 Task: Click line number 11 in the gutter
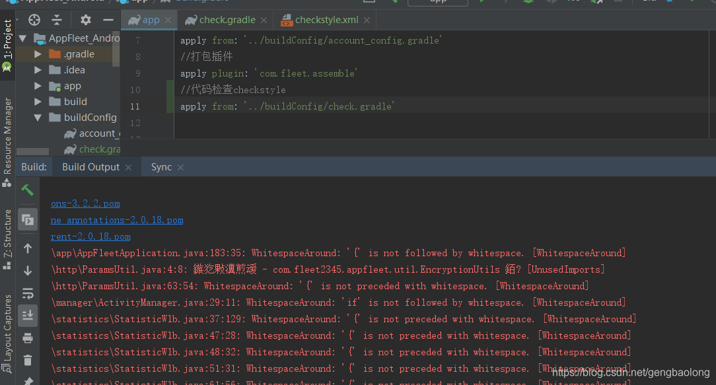click(x=135, y=106)
